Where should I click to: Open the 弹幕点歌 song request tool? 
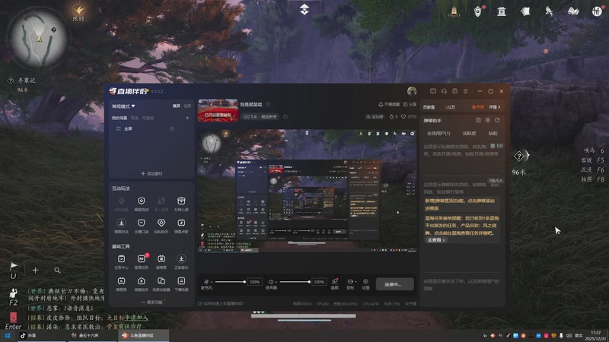[181, 226]
